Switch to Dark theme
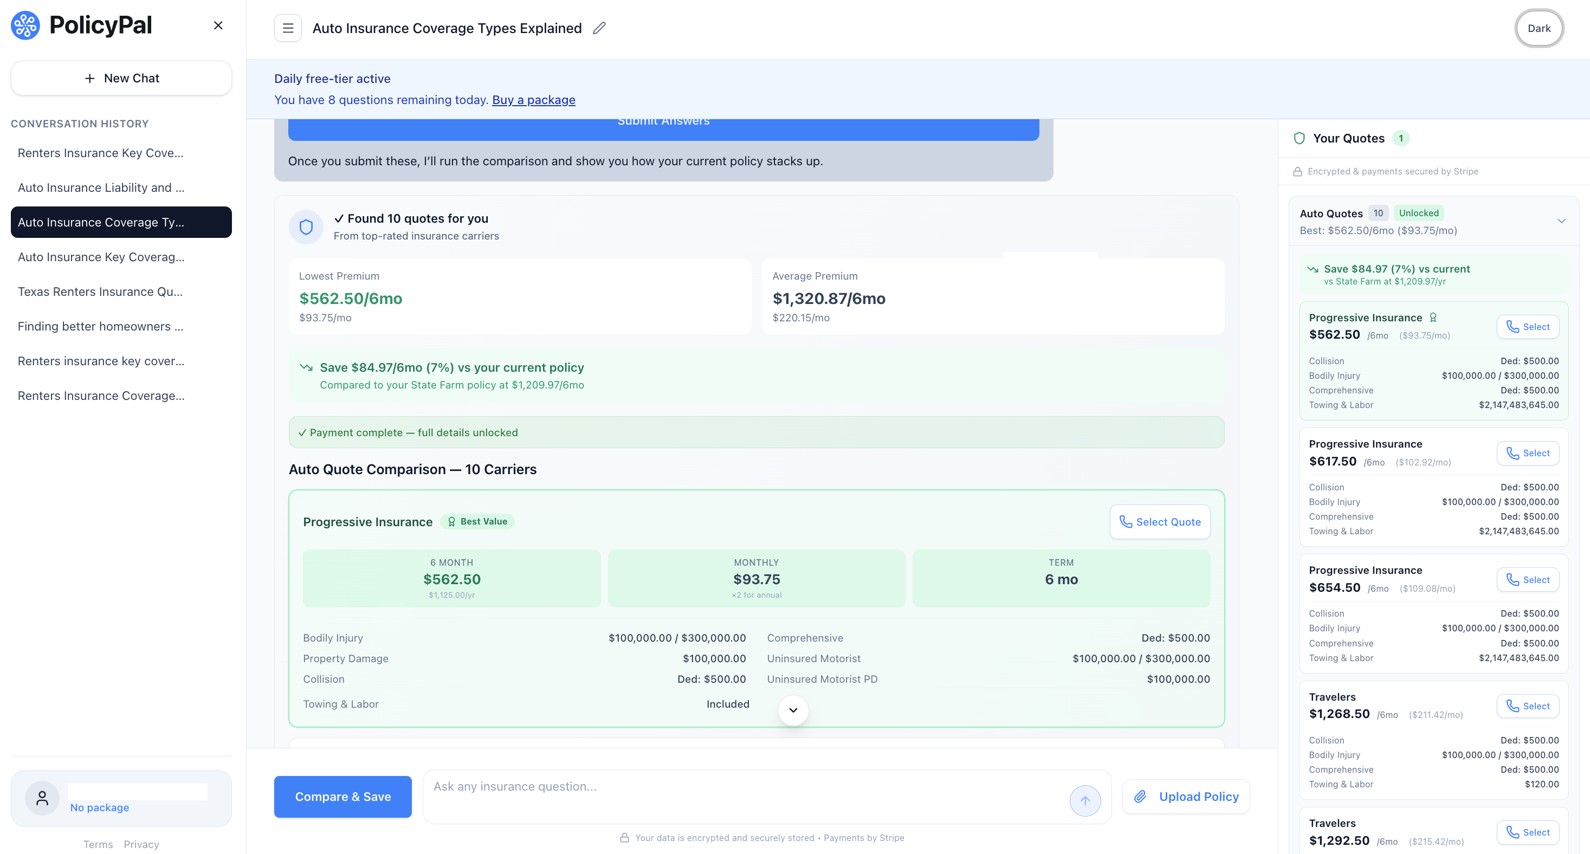Viewport: 1590px width, 854px height. (x=1539, y=28)
